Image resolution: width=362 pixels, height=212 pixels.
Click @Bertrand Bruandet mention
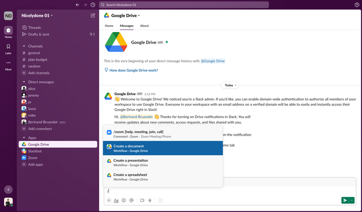click(x=136, y=117)
